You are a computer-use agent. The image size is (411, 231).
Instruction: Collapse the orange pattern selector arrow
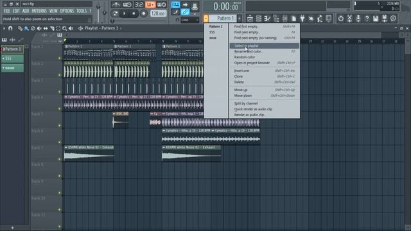[x=205, y=19]
